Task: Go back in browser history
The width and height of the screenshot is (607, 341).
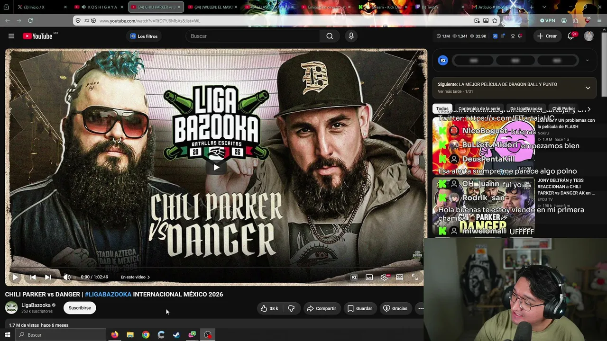Action: pyautogui.click(x=8, y=20)
